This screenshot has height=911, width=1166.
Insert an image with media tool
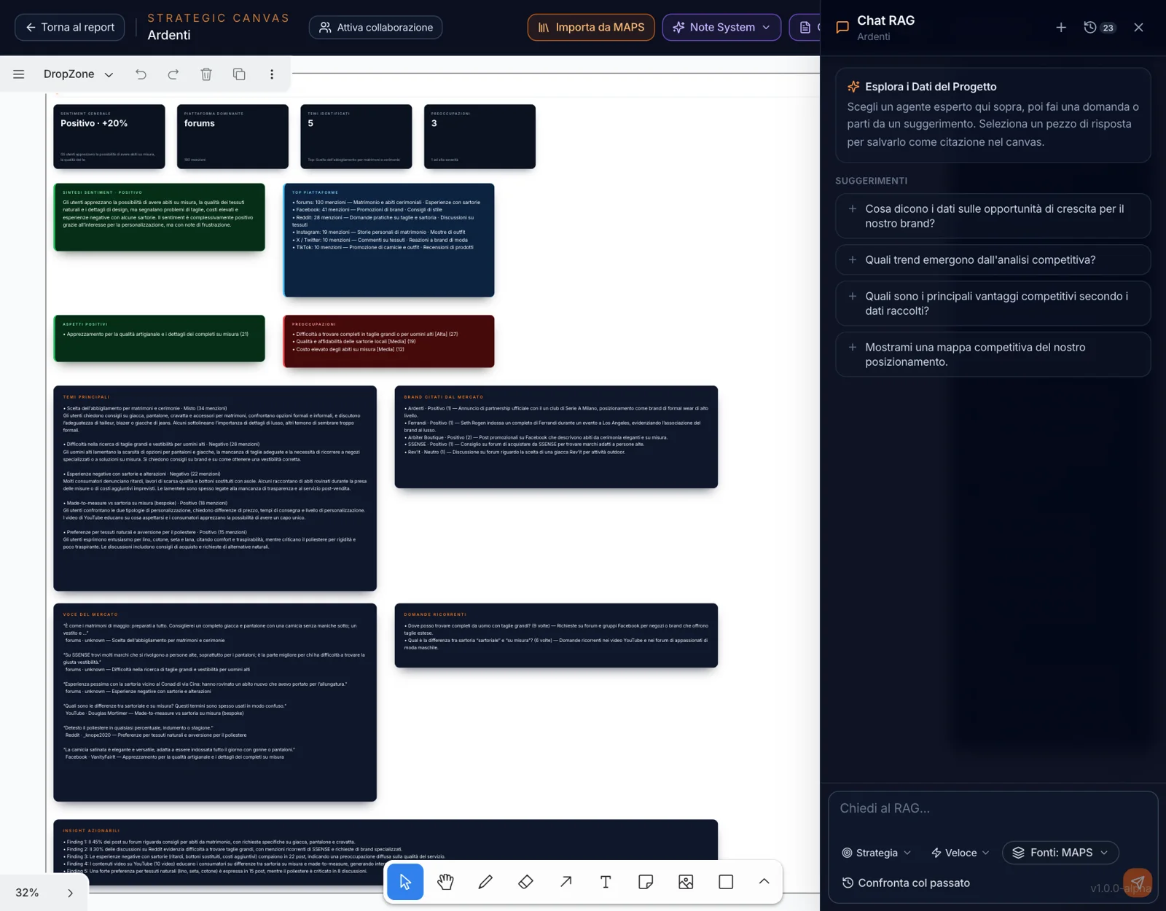[686, 882]
